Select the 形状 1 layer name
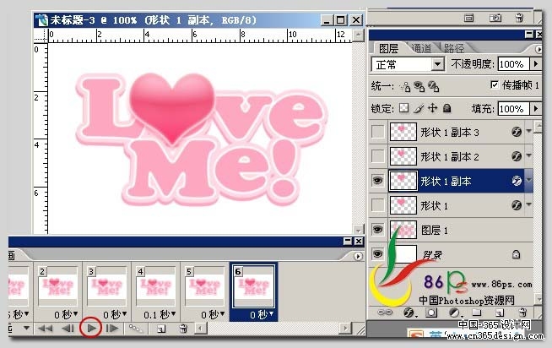The width and height of the screenshot is (552, 348). click(x=435, y=206)
